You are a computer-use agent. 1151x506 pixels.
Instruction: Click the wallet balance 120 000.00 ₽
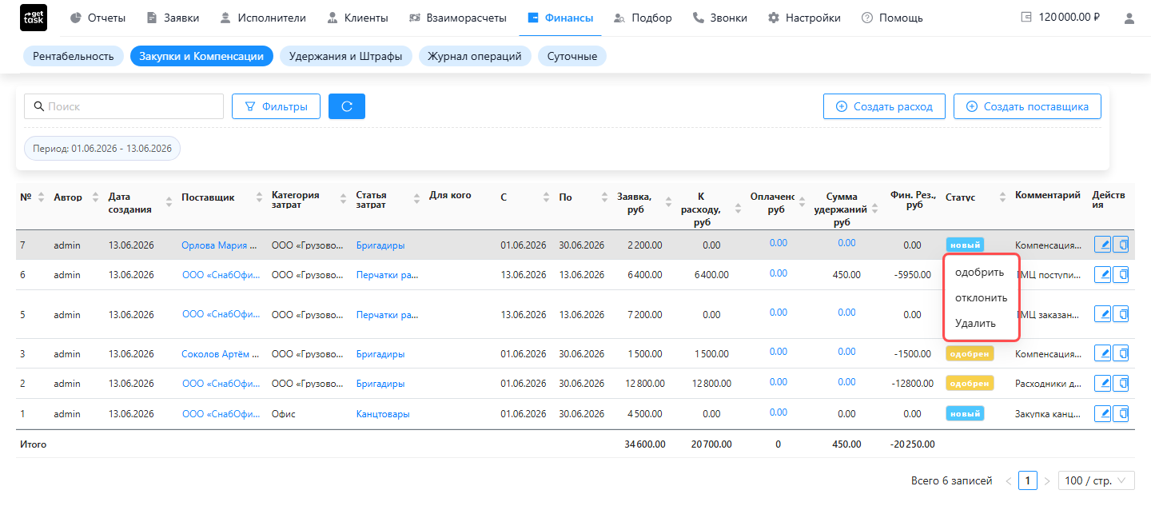tap(1060, 18)
